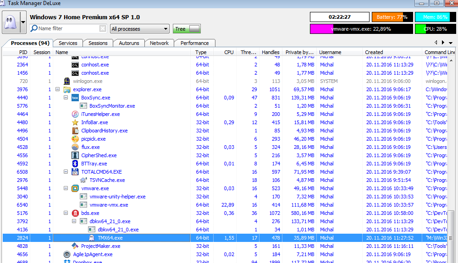The image size is (458, 263).
Task: Click the scrollbar up arrow
Action: coord(451,60)
